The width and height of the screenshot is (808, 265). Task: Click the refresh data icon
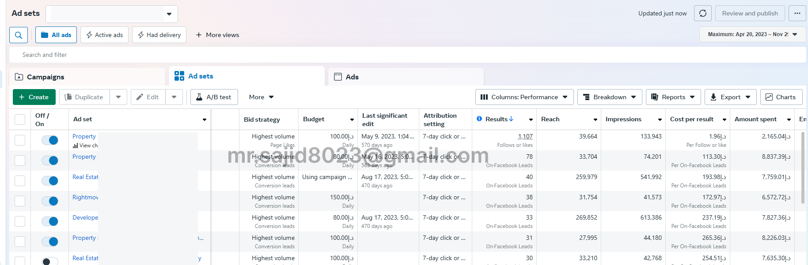tap(702, 13)
